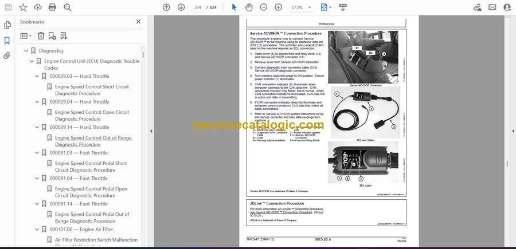Click the Service ADVISOR Connection photo
Viewport: 516px width, 249px height.
click(x=363, y=57)
